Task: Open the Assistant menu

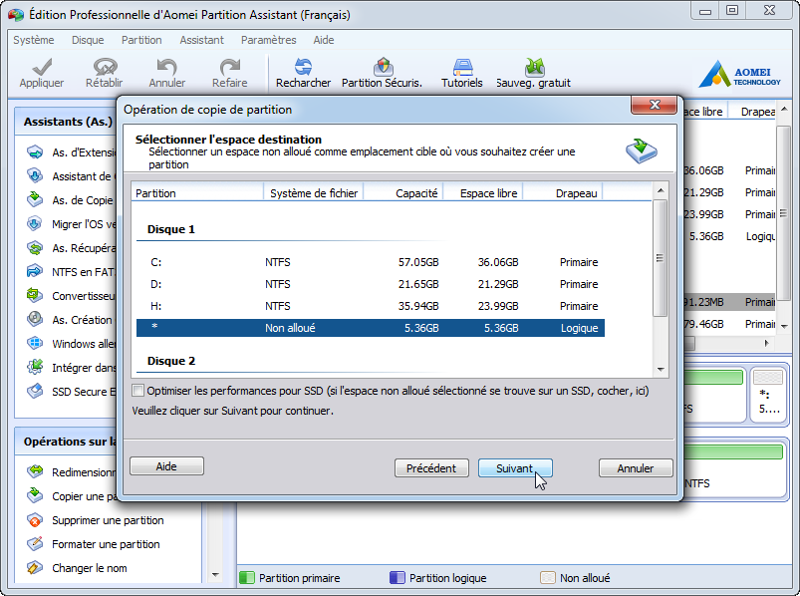Action: coord(201,40)
